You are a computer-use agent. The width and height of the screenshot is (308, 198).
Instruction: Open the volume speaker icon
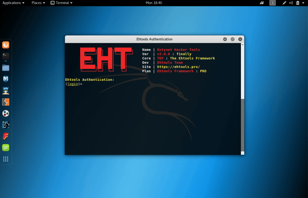pyautogui.click(x=291, y=3)
